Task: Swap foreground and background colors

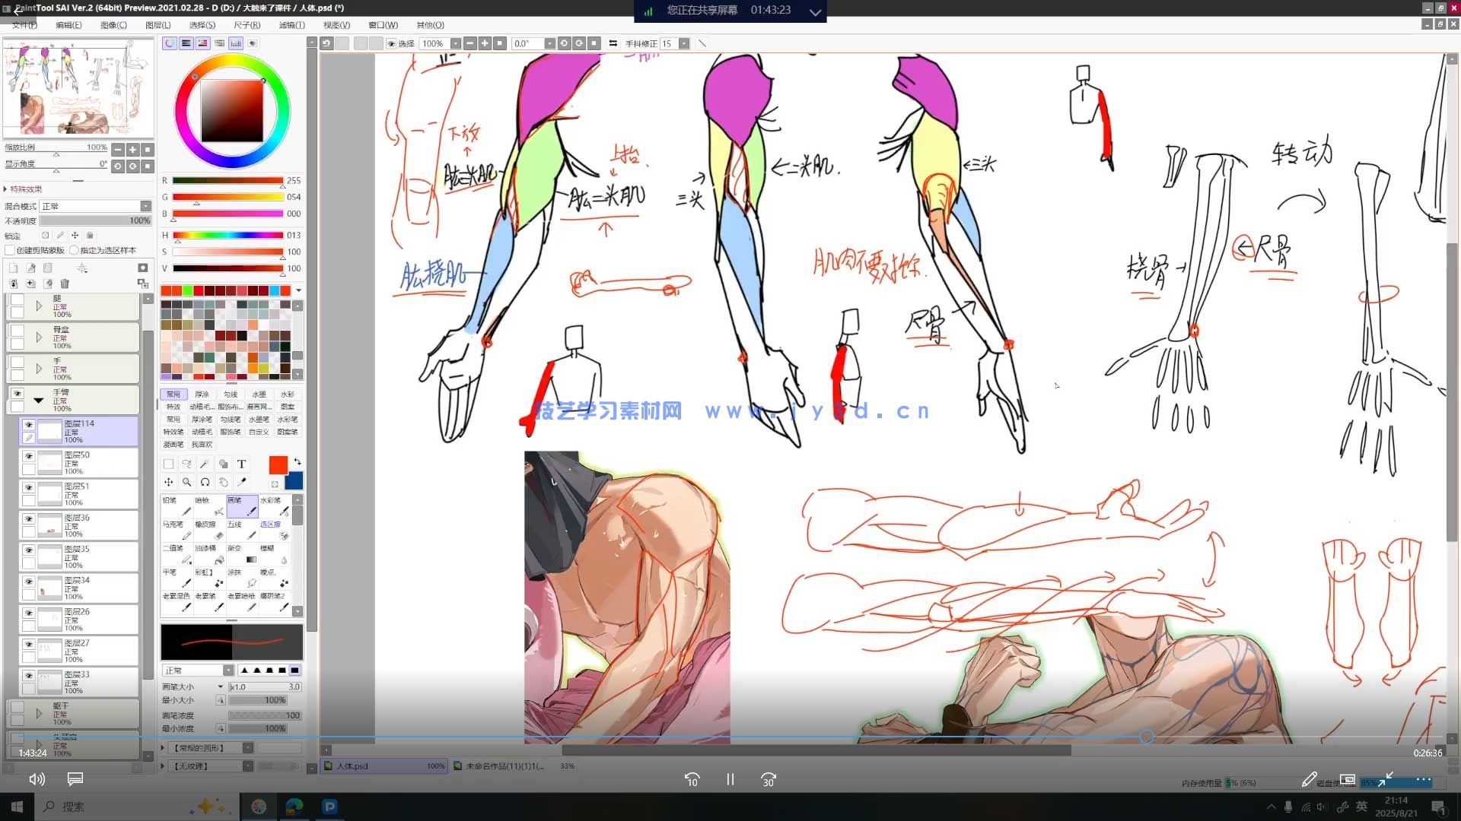Action: click(x=298, y=461)
